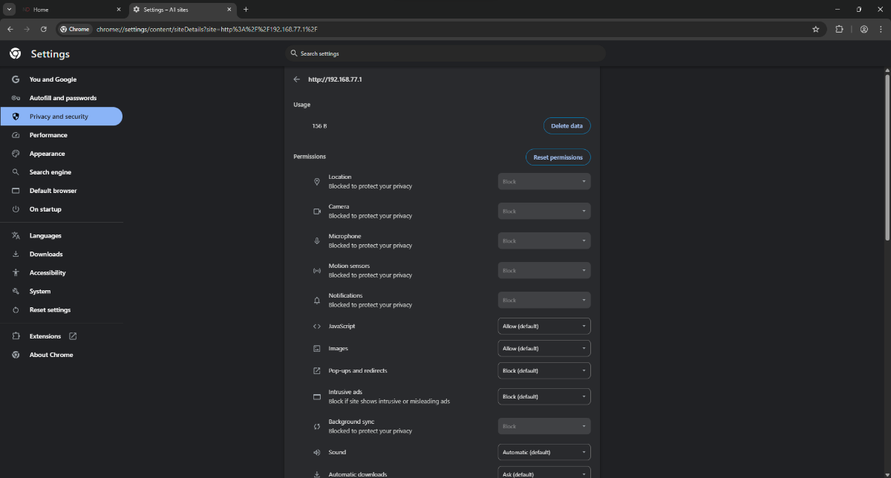Viewport: 891px width, 478px height.
Task: Open the Extensions puzzle icon in toolbar
Action: click(x=839, y=29)
